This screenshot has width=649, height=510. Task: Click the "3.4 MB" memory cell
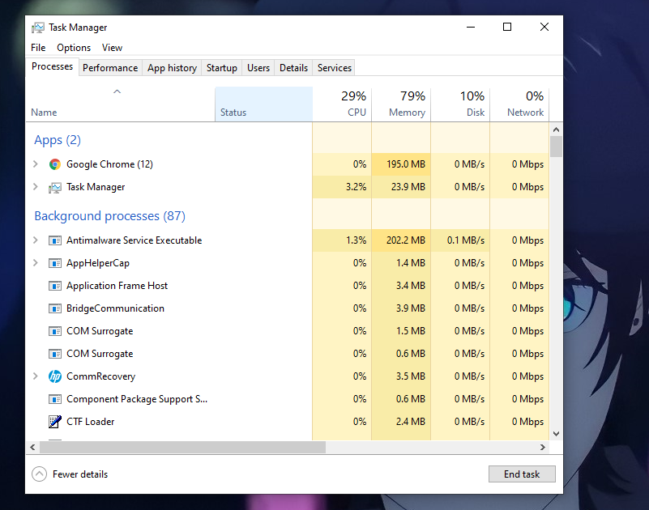tap(401, 286)
